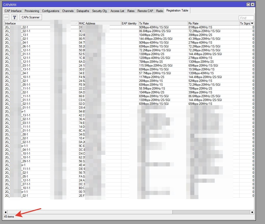Click the 81Mbps-40MHz/1S Rx rate cell
The image size is (265, 224).
[x=200, y=27]
